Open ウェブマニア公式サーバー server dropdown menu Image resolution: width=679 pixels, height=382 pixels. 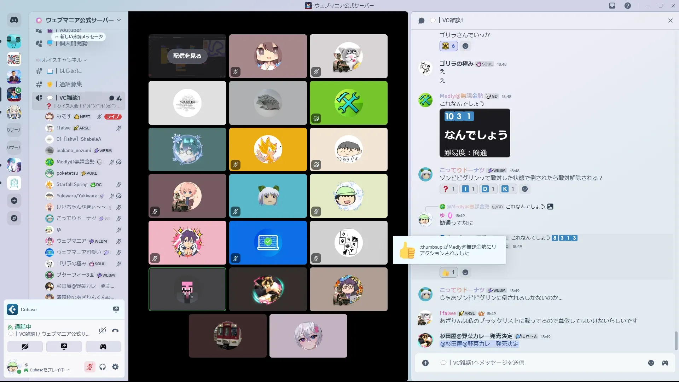80,20
